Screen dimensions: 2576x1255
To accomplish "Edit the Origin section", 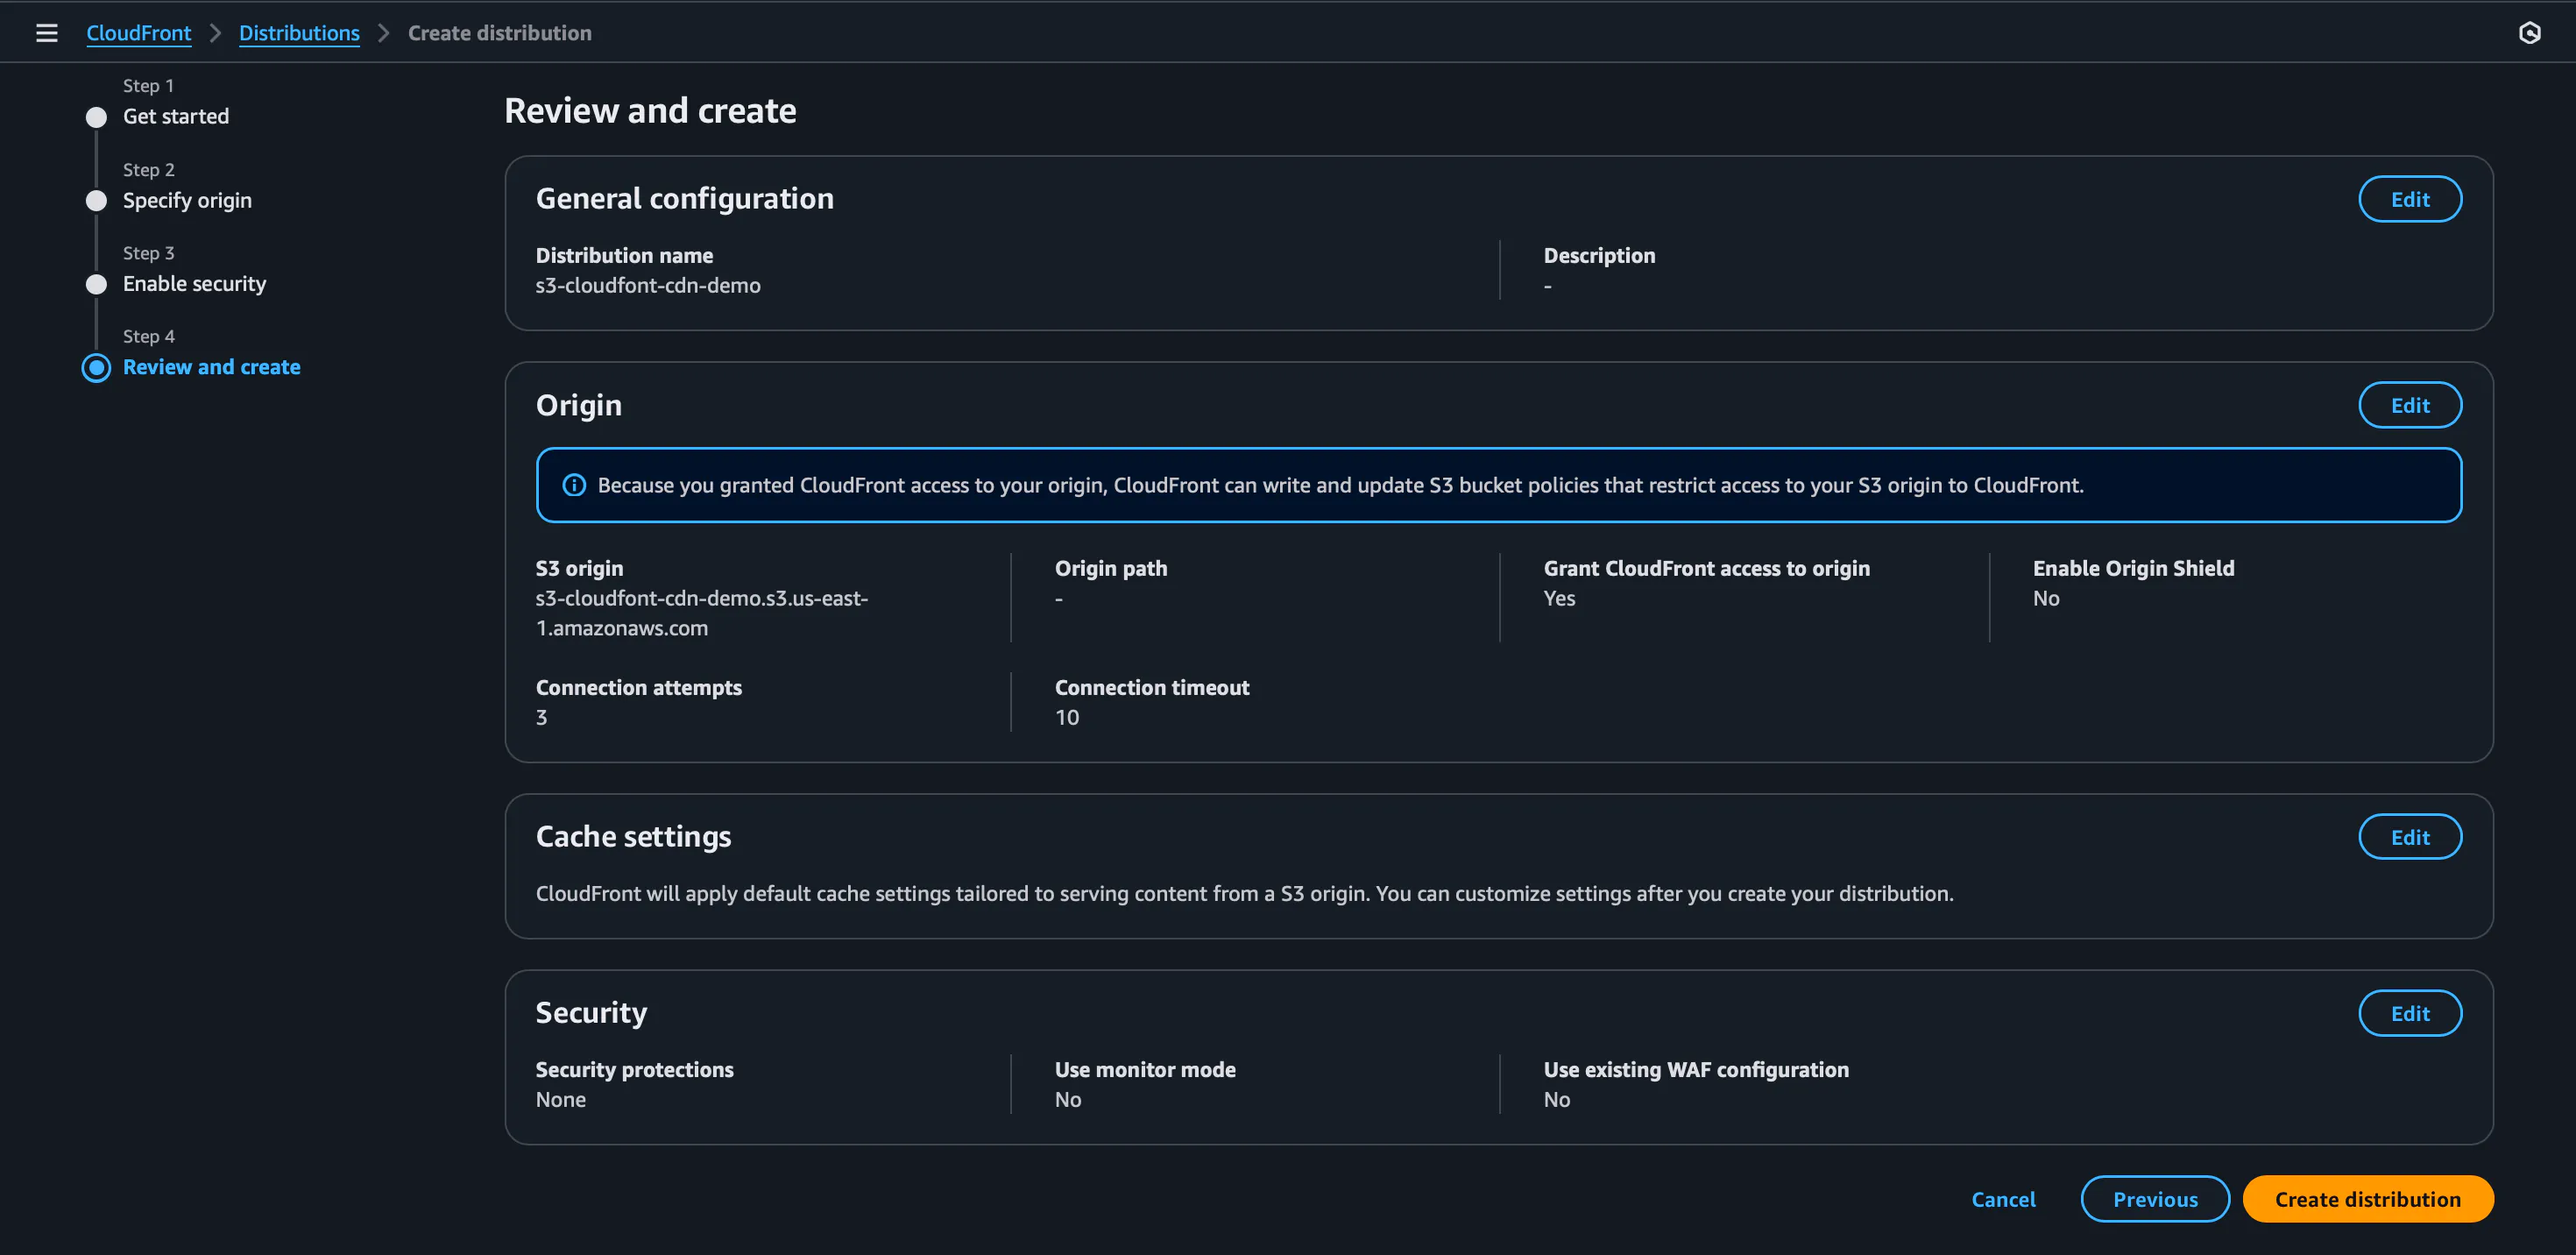I will [x=2410, y=405].
